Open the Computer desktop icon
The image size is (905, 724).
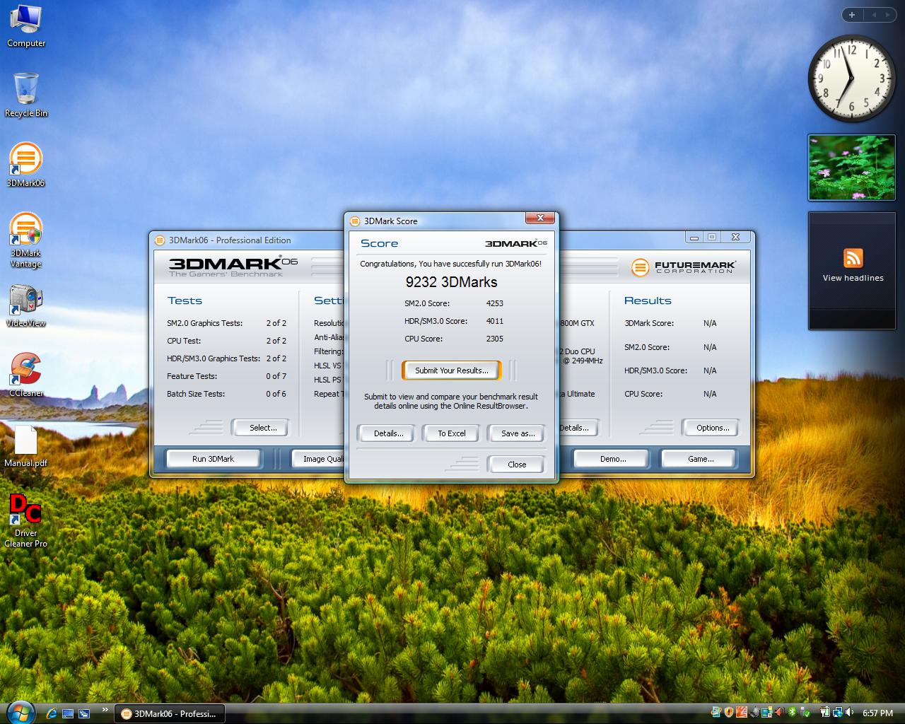[26, 26]
